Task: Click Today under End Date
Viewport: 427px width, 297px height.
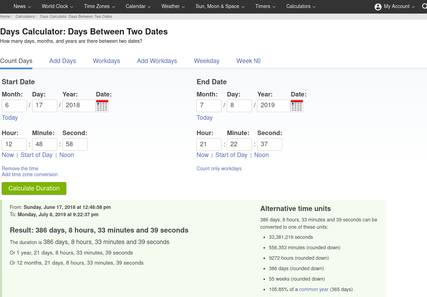Action: [204, 118]
